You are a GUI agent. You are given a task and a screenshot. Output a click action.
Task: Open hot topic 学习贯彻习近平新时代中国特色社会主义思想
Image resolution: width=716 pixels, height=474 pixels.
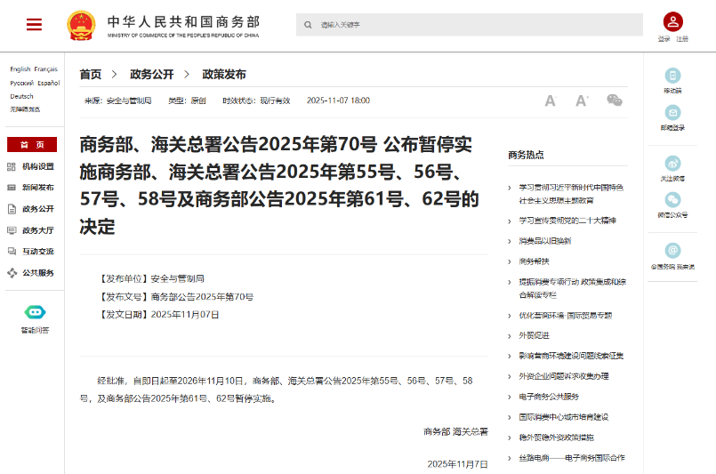point(571,194)
